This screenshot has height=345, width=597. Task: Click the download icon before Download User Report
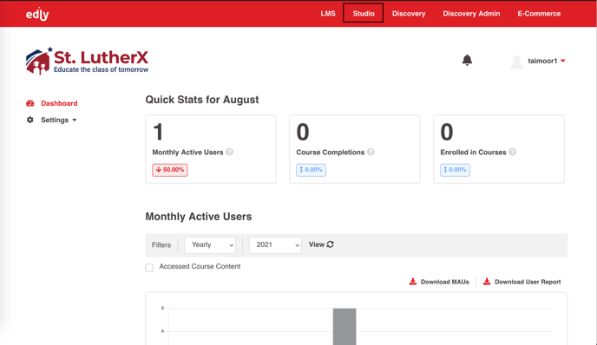(487, 282)
